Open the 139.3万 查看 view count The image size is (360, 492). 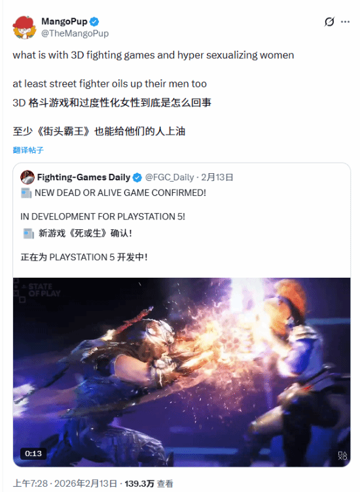[149, 484]
